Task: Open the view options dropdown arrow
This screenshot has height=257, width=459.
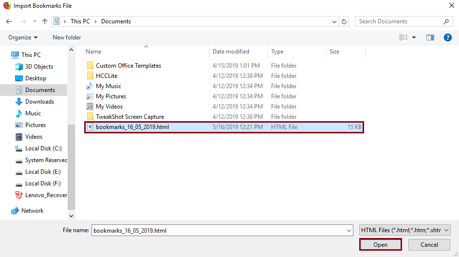Action: (414, 37)
